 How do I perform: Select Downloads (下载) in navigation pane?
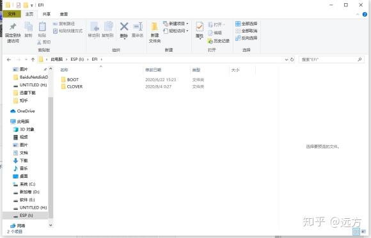(x=21, y=161)
